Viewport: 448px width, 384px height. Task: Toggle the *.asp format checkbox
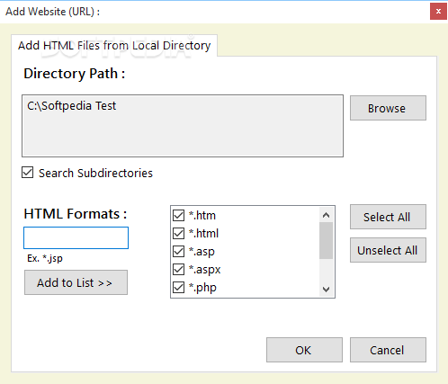click(179, 251)
